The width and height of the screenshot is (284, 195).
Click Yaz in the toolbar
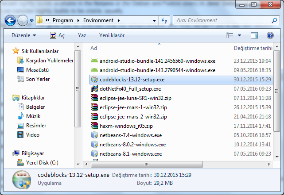(82, 35)
